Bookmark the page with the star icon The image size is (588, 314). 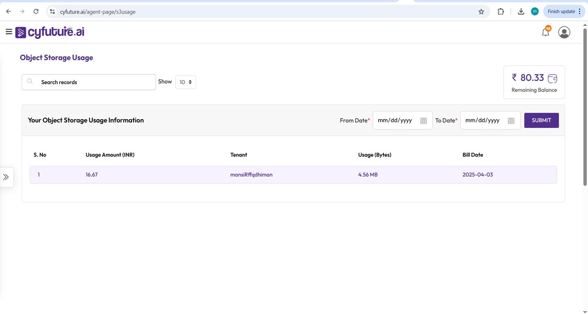click(x=481, y=11)
